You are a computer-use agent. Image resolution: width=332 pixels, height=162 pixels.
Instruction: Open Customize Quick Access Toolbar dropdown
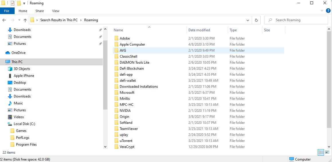(24, 3)
